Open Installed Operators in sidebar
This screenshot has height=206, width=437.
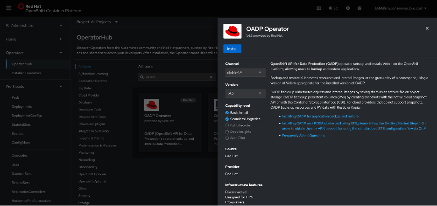(26, 73)
